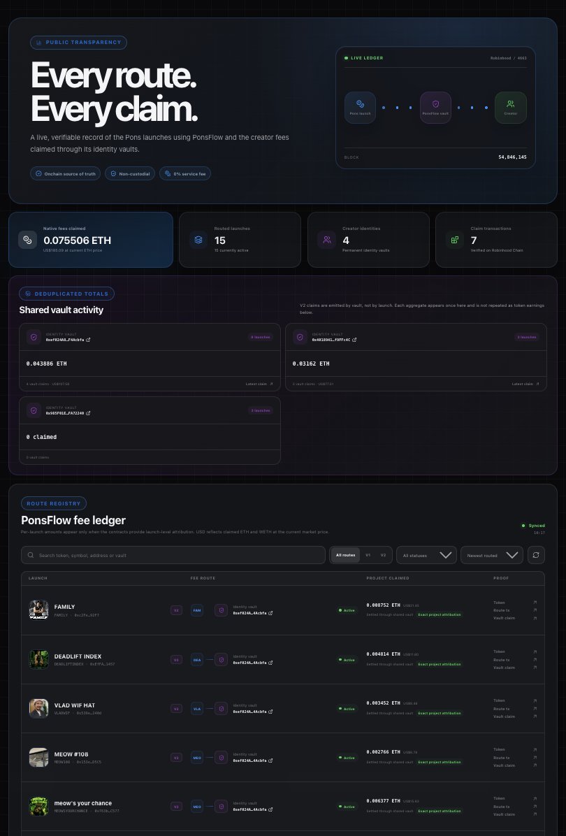Click shield icon on the 0.03162 ETH vault card
The height and width of the screenshot is (836, 566).
coord(300,337)
